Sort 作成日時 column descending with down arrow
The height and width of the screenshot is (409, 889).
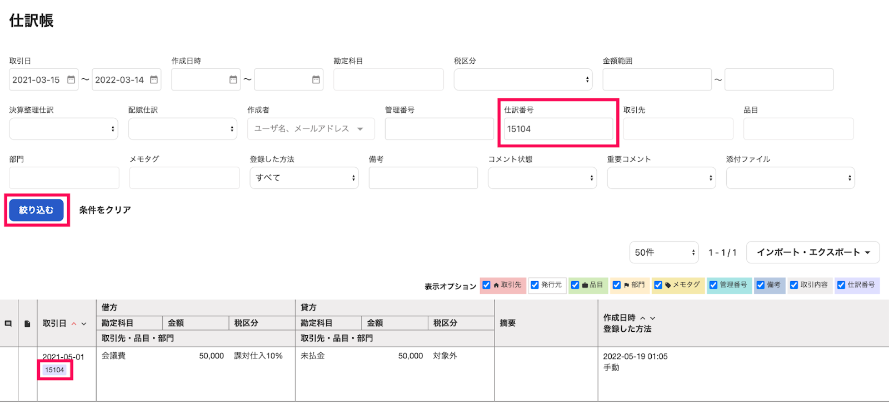653,318
